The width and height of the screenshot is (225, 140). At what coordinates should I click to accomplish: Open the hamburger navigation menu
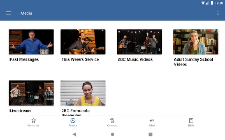(8, 13)
